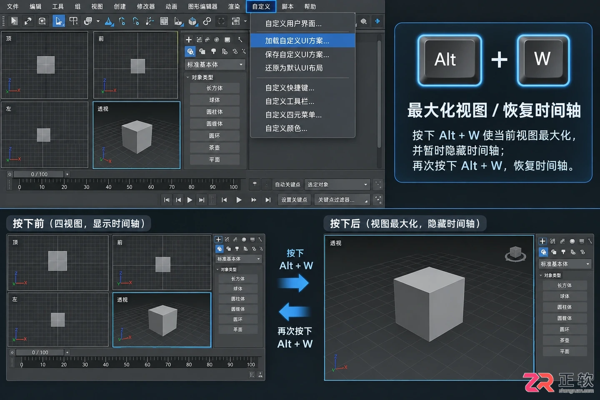Viewport: 600px width, 400px height.
Task: Open the 标准基本体 dropdown in main window
Action: pyautogui.click(x=215, y=65)
